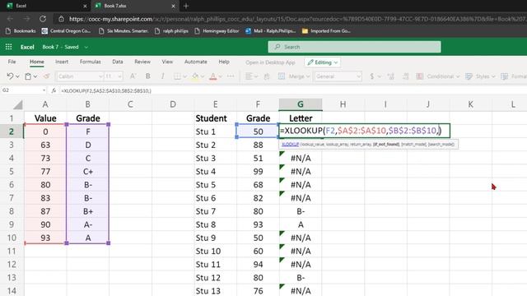
Task: Expand the Borders dropdown arrow
Action: [x=184, y=76]
